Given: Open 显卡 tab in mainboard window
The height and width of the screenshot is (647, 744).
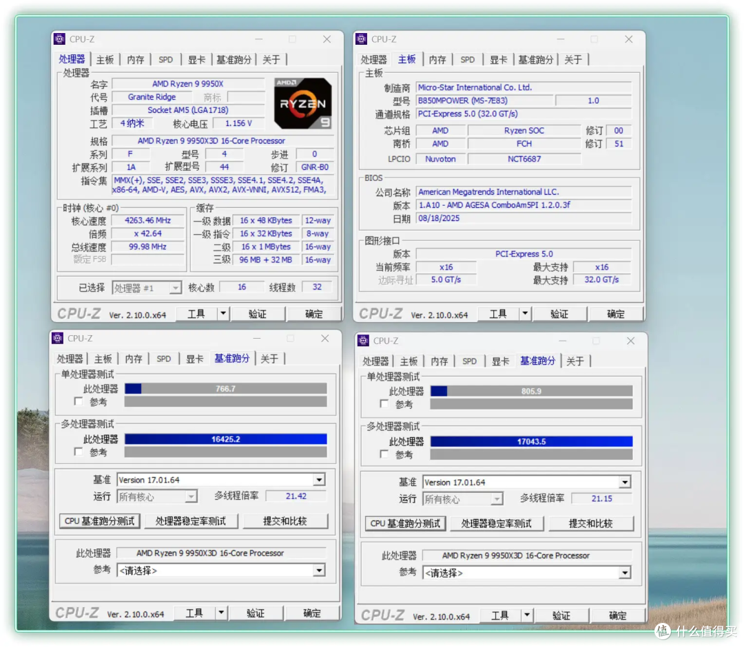Looking at the screenshot, I should [498, 60].
